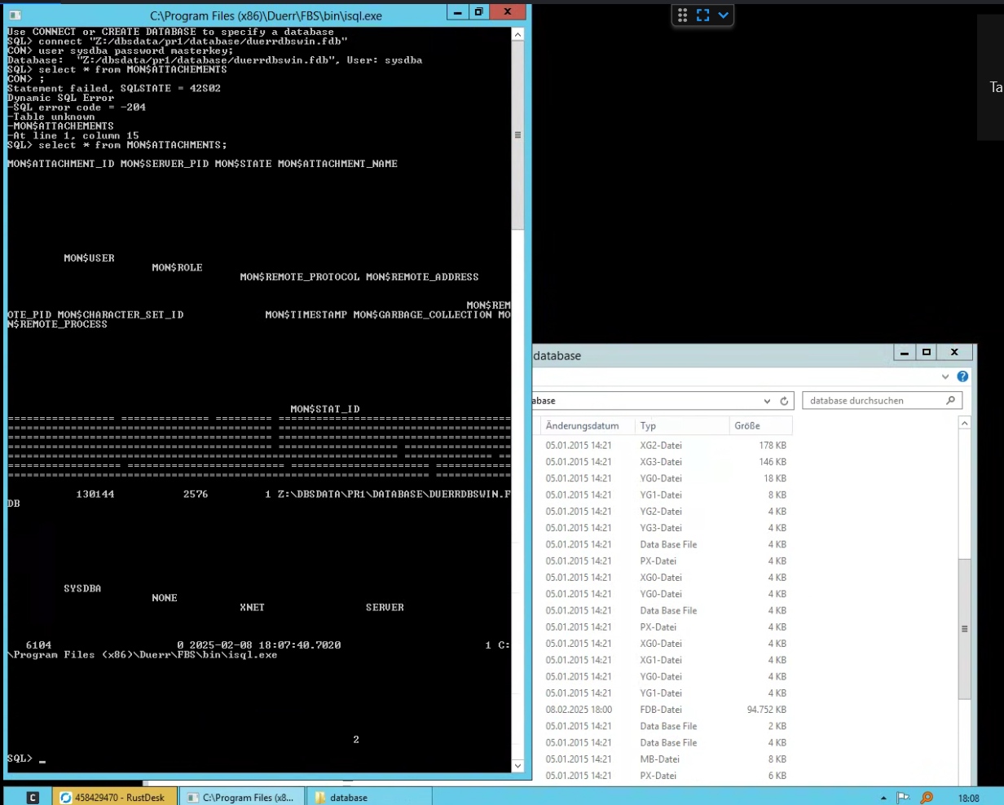1004x805 pixels.
Task: Close the database Explorer window
Action: click(x=954, y=352)
